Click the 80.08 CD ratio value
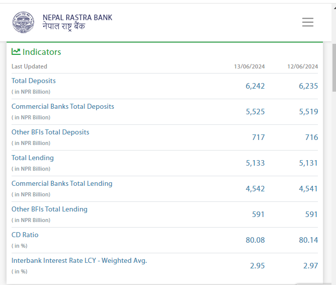336x285 pixels. click(255, 240)
